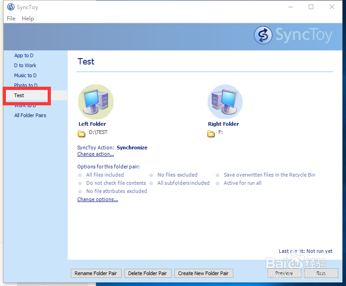Click the 'Last run at: Not run yet' status
Viewport: 346px width, 286px height.
click(x=306, y=251)
